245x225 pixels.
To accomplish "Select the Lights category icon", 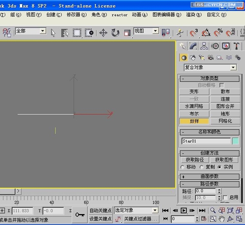I will click(202, 58).
